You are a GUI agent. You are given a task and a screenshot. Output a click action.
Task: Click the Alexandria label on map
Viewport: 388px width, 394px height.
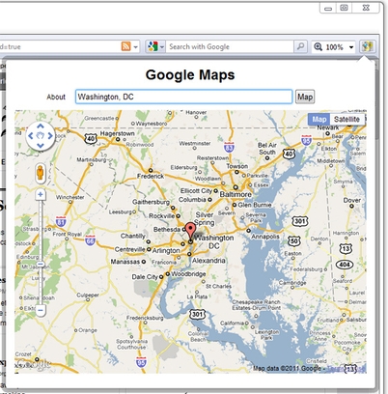[x=208, y=261]
